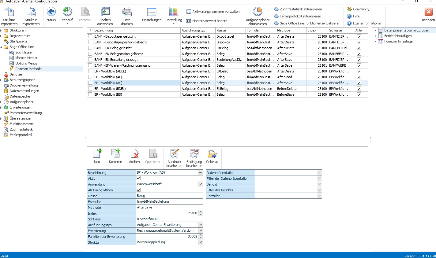Open Druckerverwaltung in the navigation tree
This screenshot has width=436, height=258.
[24, 85]
